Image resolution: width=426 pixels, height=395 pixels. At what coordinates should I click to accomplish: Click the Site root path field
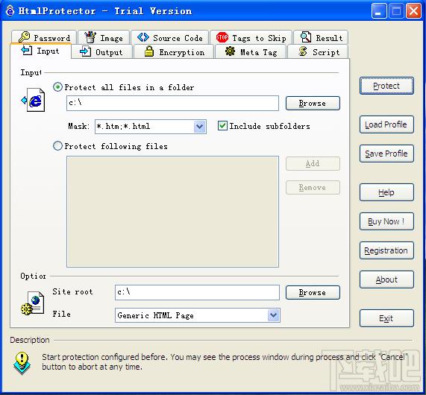coord(197,292)
